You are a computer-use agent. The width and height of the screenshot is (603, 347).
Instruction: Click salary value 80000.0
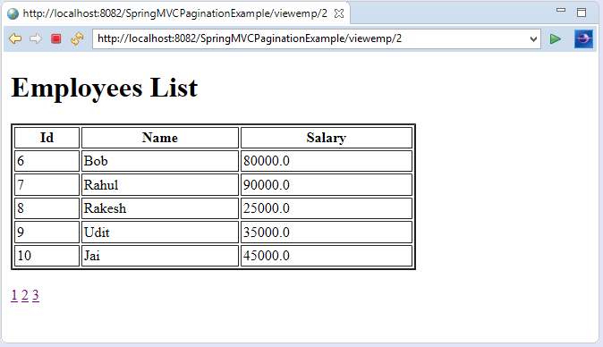point(327,161)
